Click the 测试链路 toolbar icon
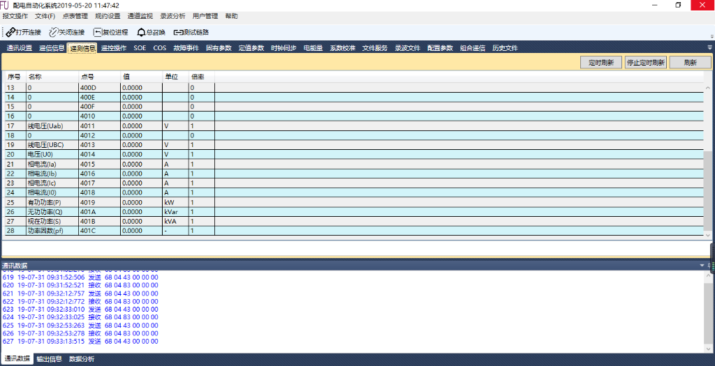The width and height of the screenshot is (715, 366). (x=178, y=32)
